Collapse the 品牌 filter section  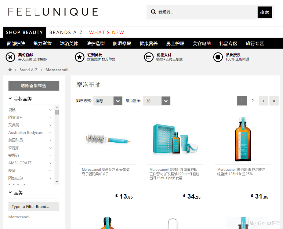point(10,192)
